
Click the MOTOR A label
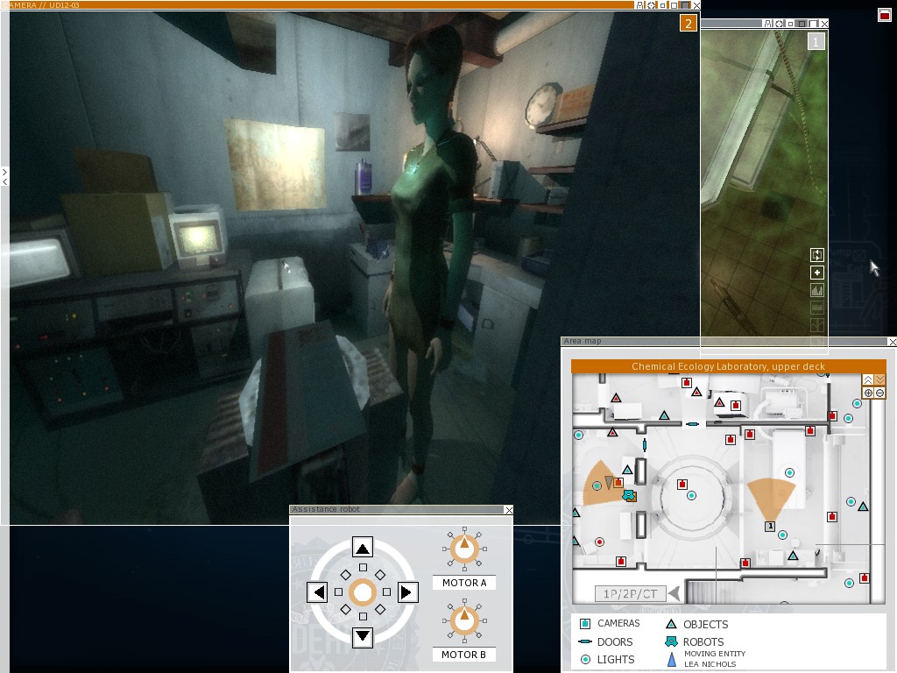[464, 583]
